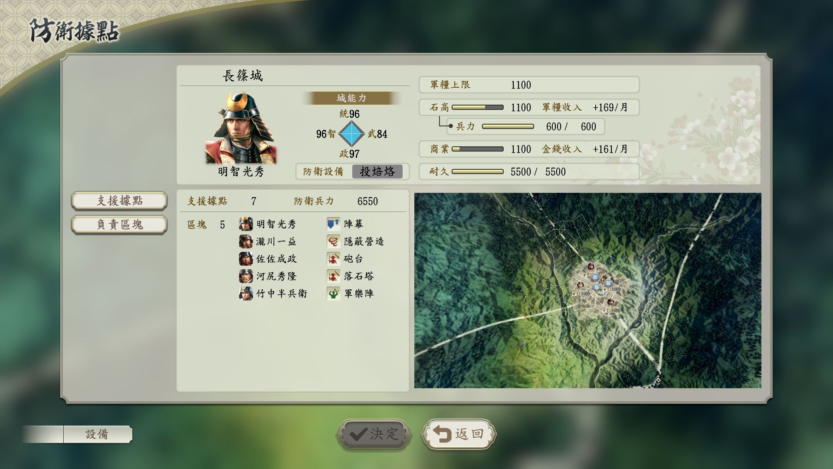Click the 設備 button at bottom left
This screenshot has width=833, height=469.
(x=97, y=434)
